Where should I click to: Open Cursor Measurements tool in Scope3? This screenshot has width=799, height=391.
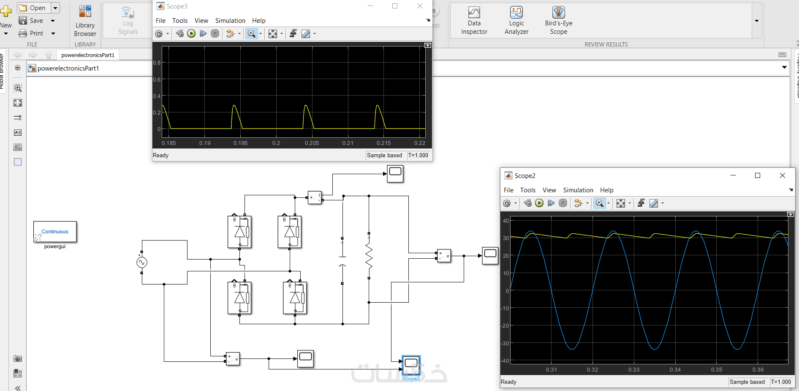(306, 34)
